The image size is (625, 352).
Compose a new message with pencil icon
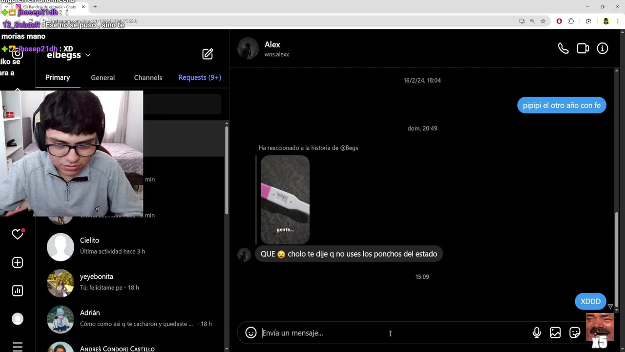[x=208, y=54]
